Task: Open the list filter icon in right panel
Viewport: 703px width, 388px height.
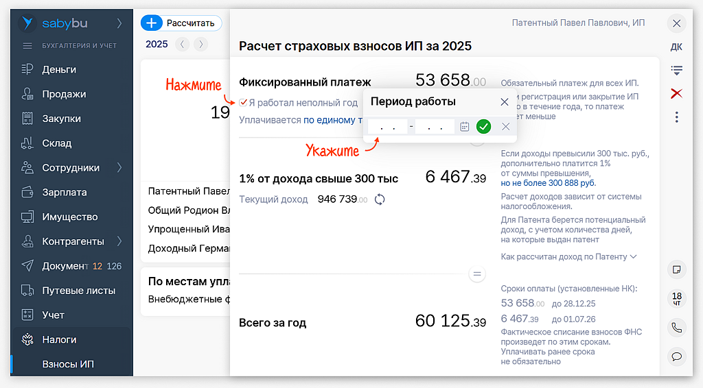Action: 676,70
